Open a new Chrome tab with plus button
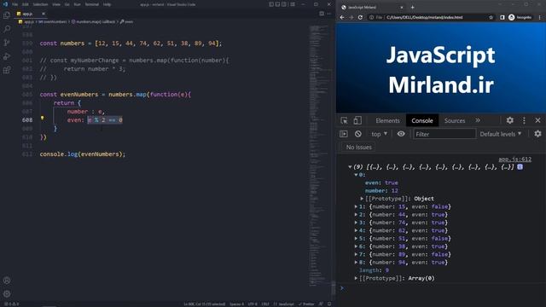 point(413,7)
